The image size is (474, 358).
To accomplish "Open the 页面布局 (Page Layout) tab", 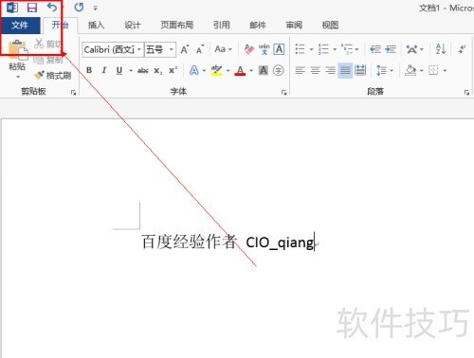I will (176, 25).
